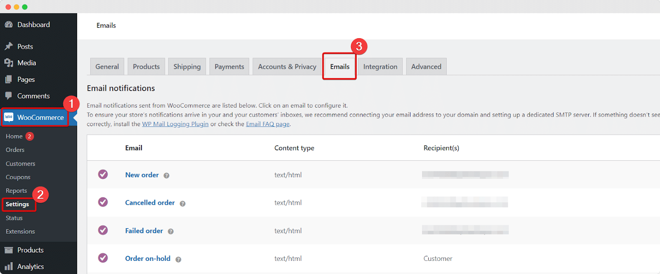Click the Posts pushpin icon
This screenshot has width=660, height=274.
(9, 46)
